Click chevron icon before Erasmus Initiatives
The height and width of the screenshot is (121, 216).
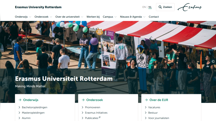click(x=83, y=113)
